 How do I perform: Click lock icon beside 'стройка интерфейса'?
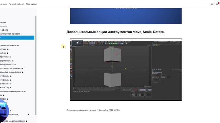point(22,72)
